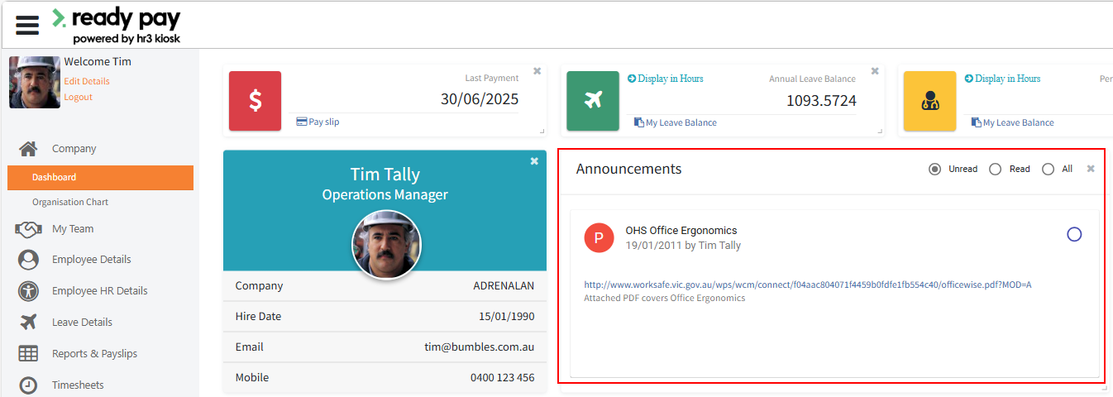Click the green airplane annual leave icon
1113x397 pixels.
click(592, 101)
